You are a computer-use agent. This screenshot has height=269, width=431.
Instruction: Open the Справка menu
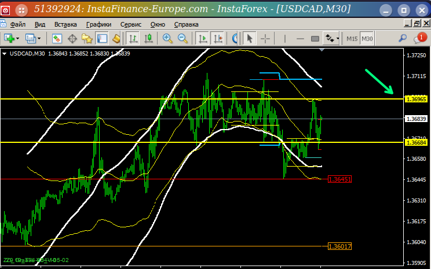click(x=187, y=24)
